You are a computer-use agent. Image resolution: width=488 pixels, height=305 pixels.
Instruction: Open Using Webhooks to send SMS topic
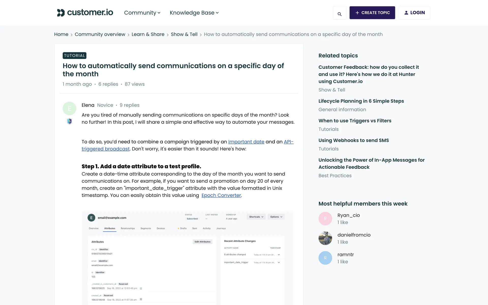[x=354, y=140]
